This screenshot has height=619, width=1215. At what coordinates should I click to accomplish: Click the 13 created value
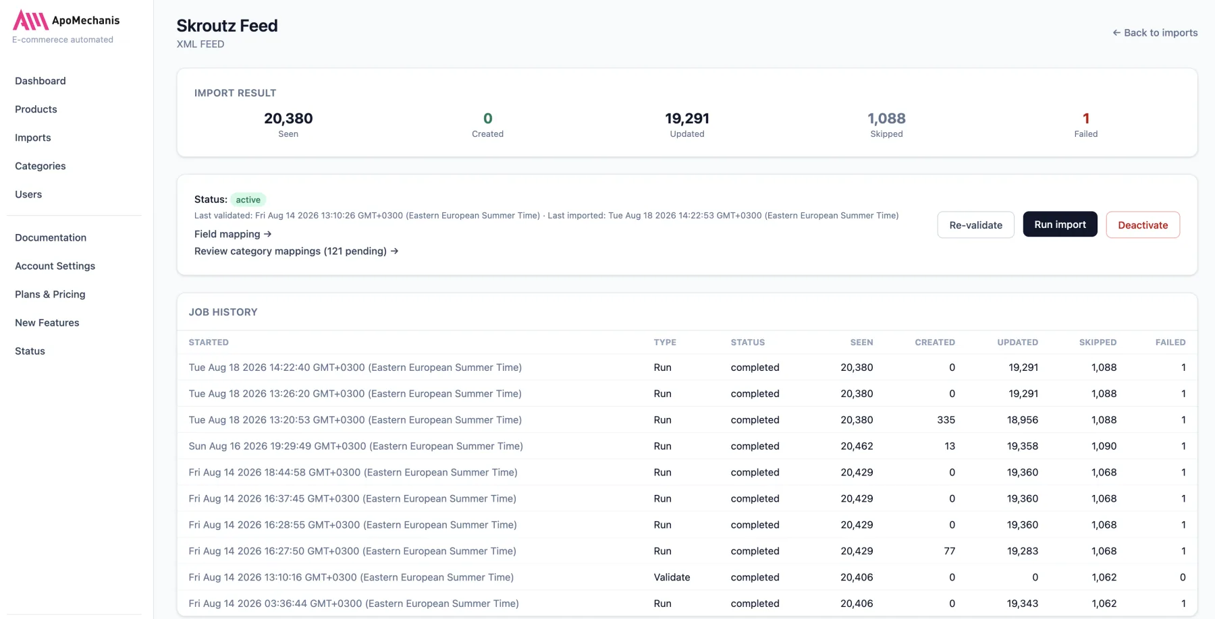[950, 446]
